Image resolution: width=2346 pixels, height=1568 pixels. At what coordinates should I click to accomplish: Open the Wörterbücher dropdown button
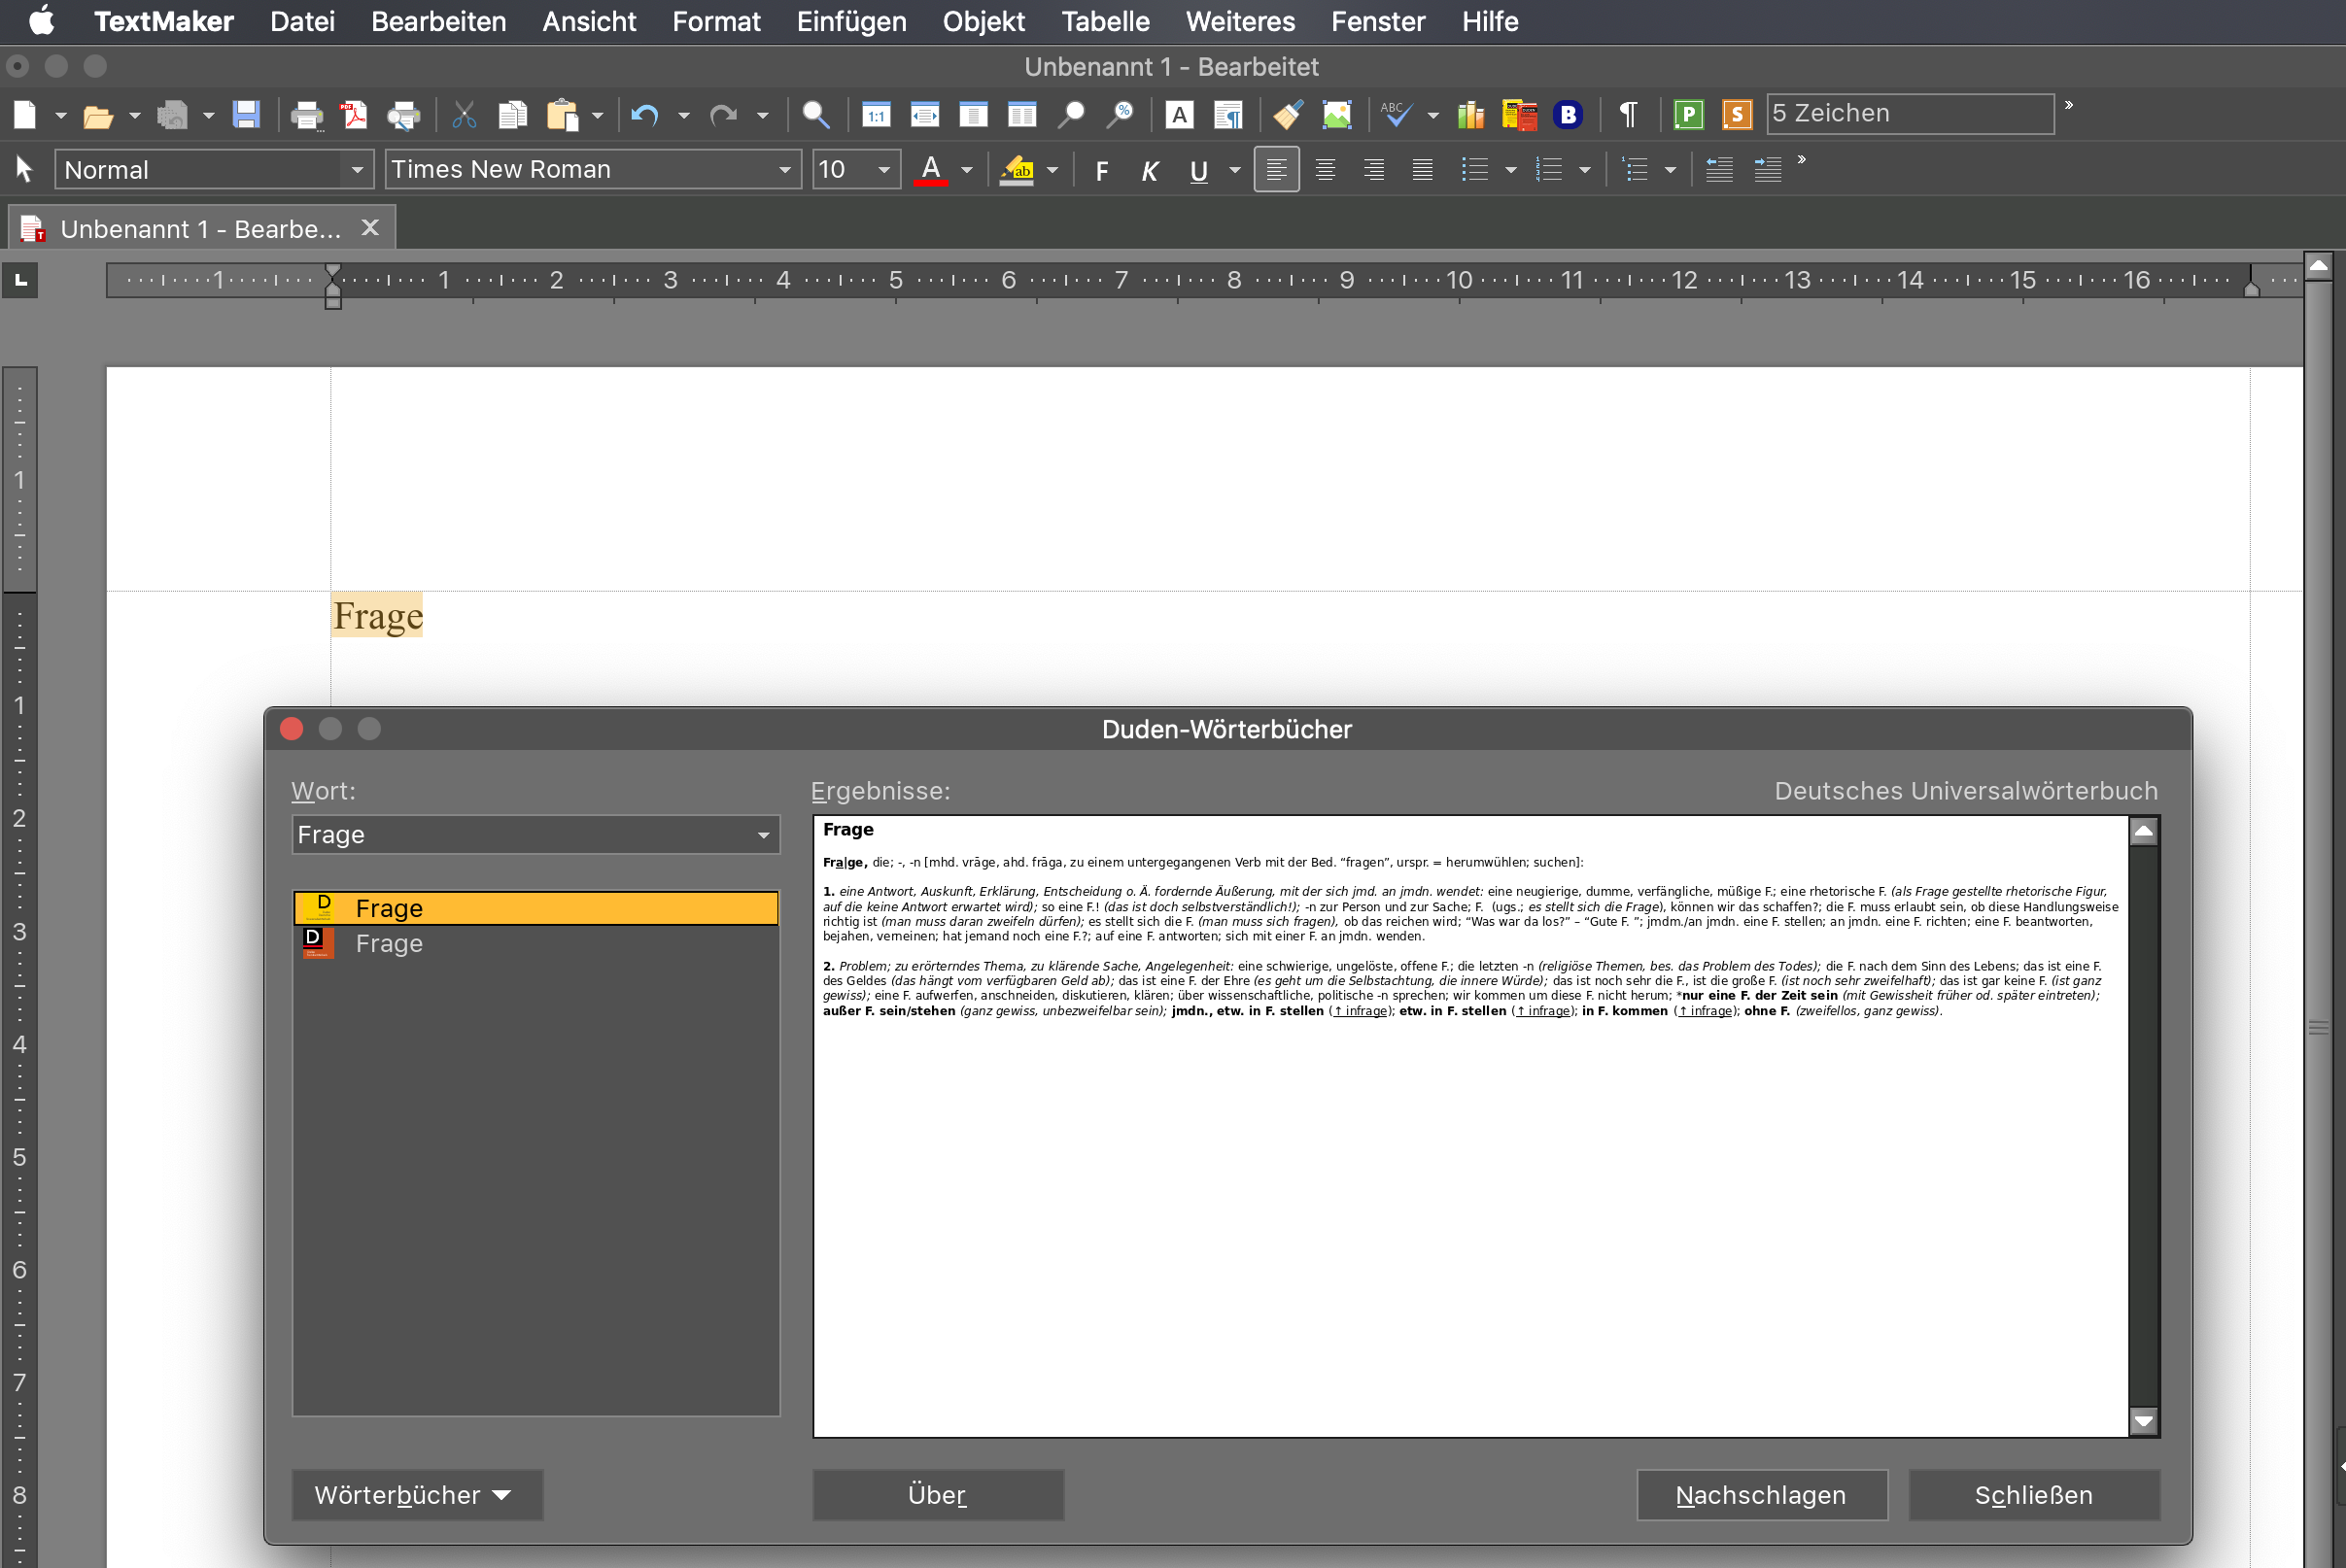[x=417, y=1495]
